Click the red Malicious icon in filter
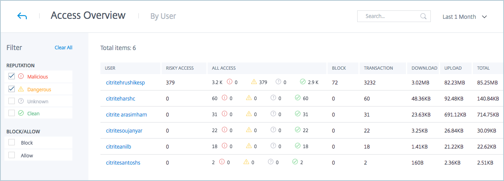 coord(21,76)
